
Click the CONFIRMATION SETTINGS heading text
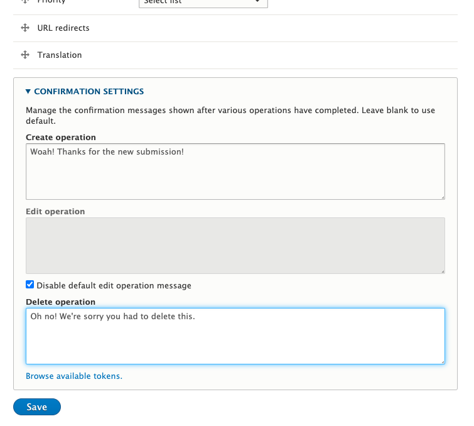(89, 92)
